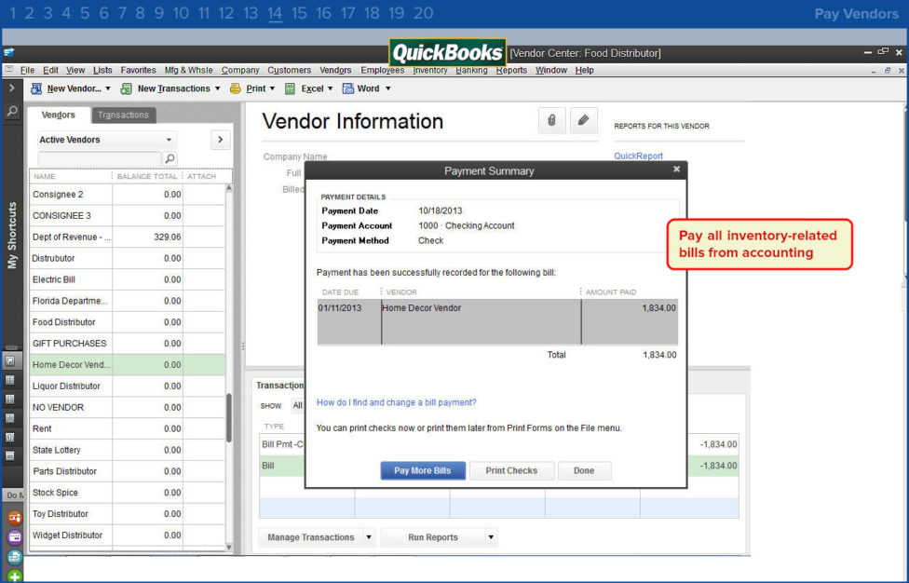Image resolution: width=909 pixels, height=583 pixels.
Task: Click the pencil edit icon in Vendor Information
Action: [x=583, y=120]
